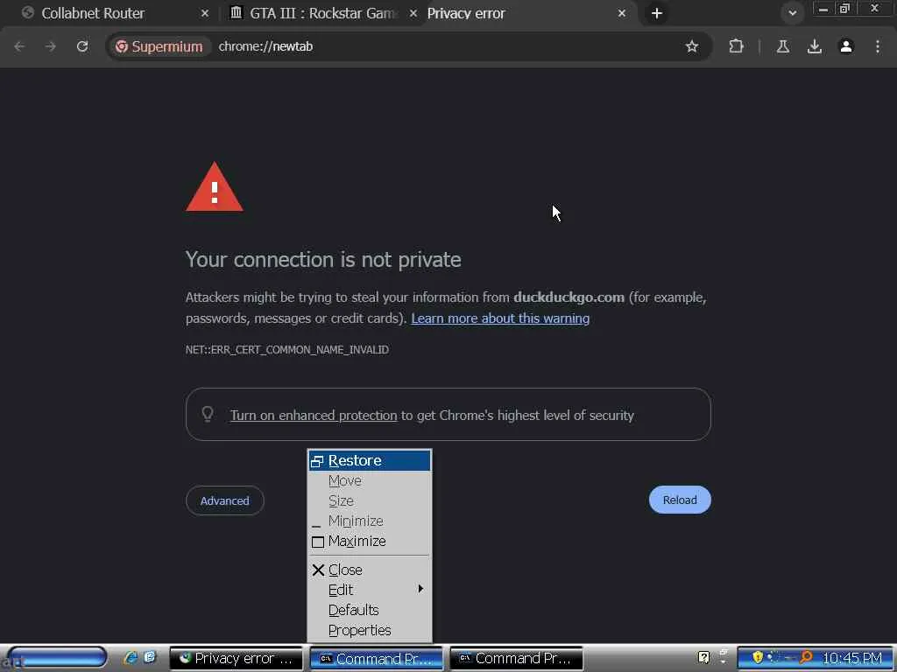
Task: Click the orange magnifier tray icon
Action: (806, 657)
